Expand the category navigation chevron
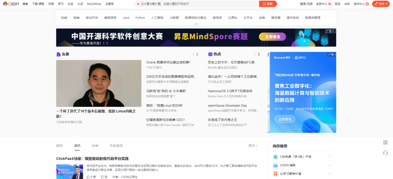 point(196,24)
